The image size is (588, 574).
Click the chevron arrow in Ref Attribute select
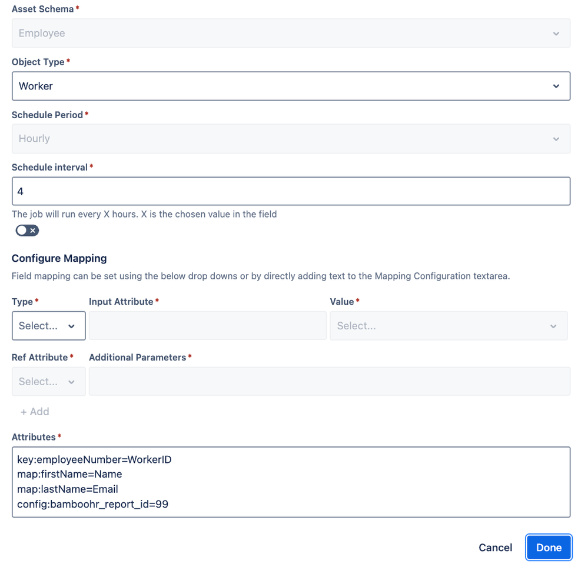[71, 382]
